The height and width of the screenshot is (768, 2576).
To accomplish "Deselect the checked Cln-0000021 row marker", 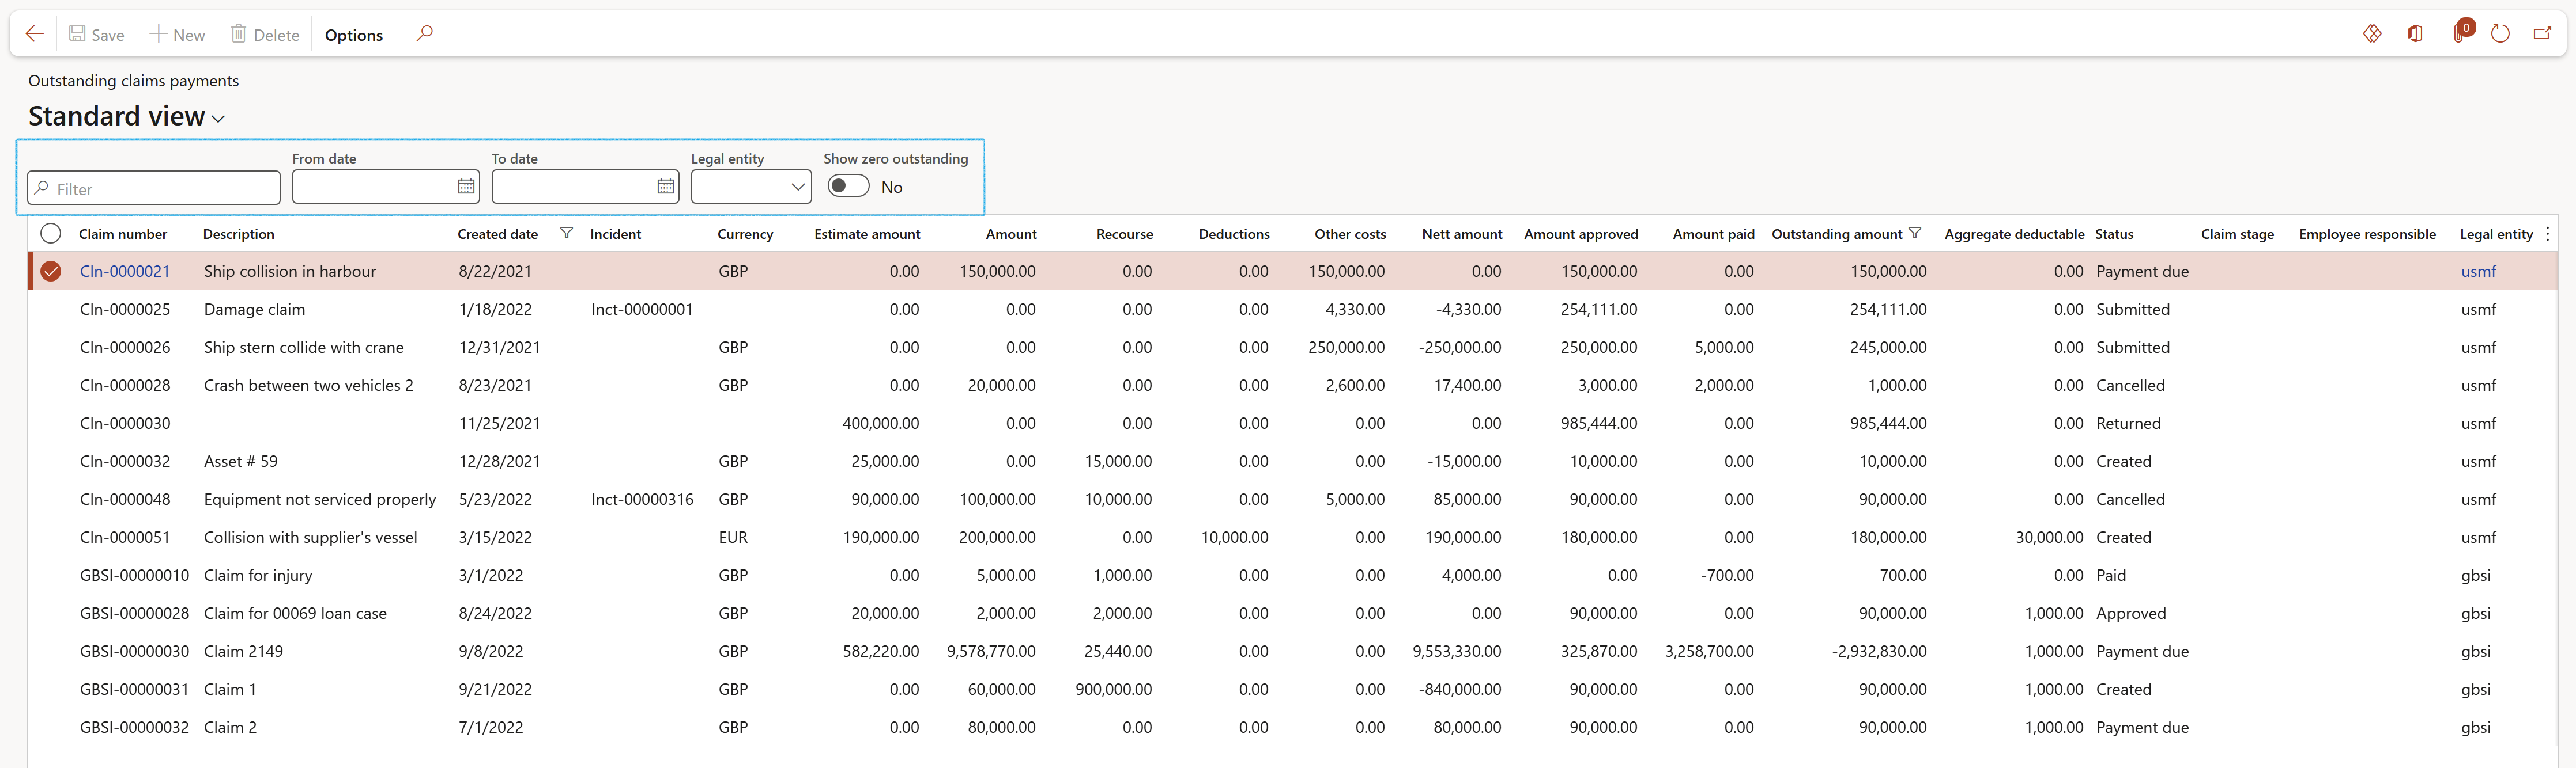I will click(x=51, y=272).
